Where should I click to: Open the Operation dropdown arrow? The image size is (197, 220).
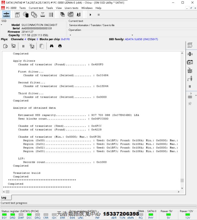(70, 35)
